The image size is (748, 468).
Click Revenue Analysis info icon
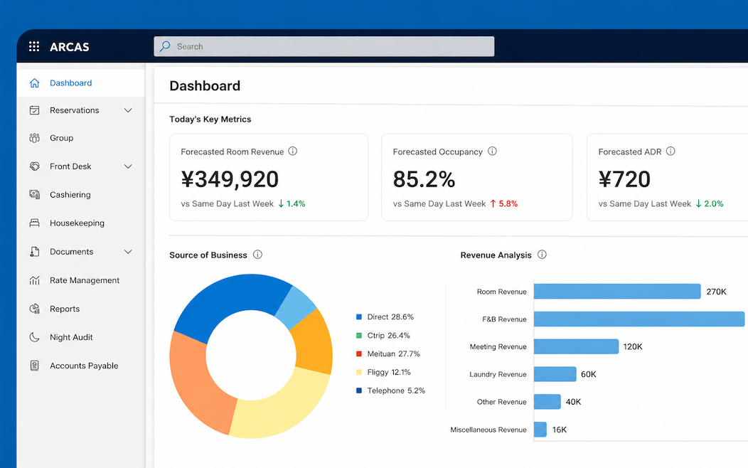click(x=542, y=255)
